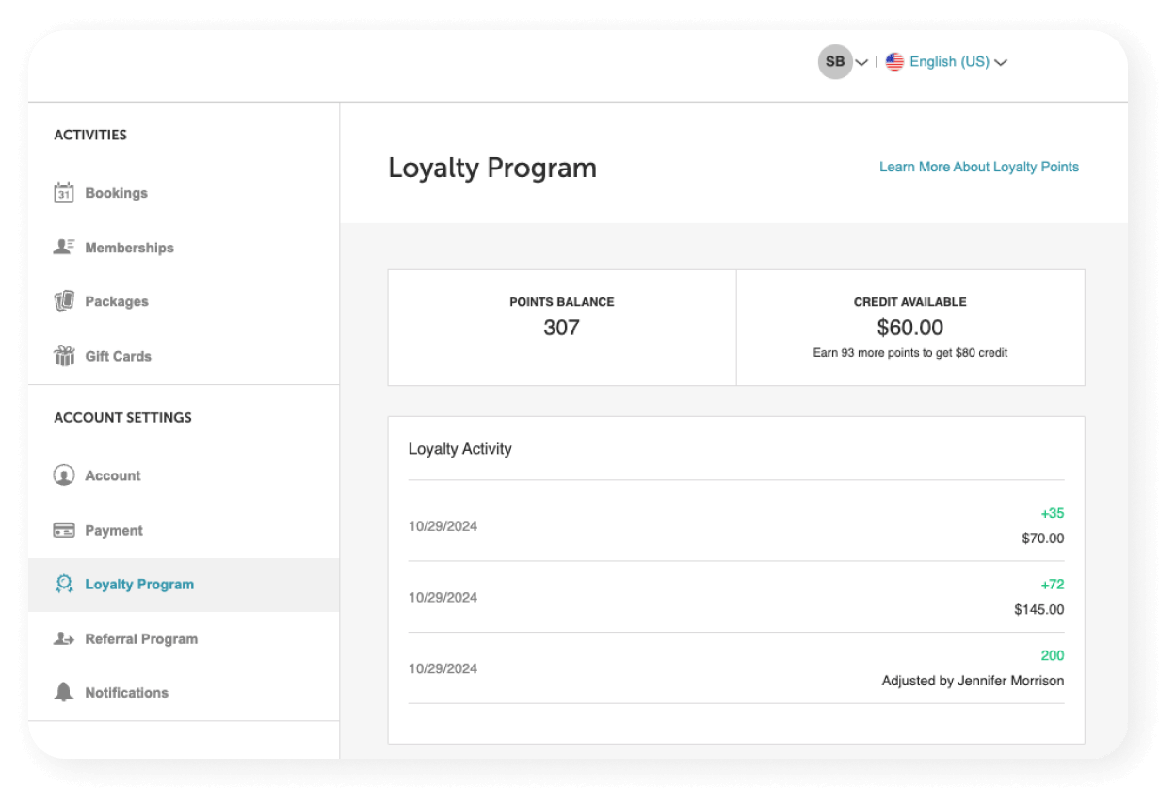Click the ACCOUNT SETTINGS section header
The image size is (1175, 804).
coord(123,417)
